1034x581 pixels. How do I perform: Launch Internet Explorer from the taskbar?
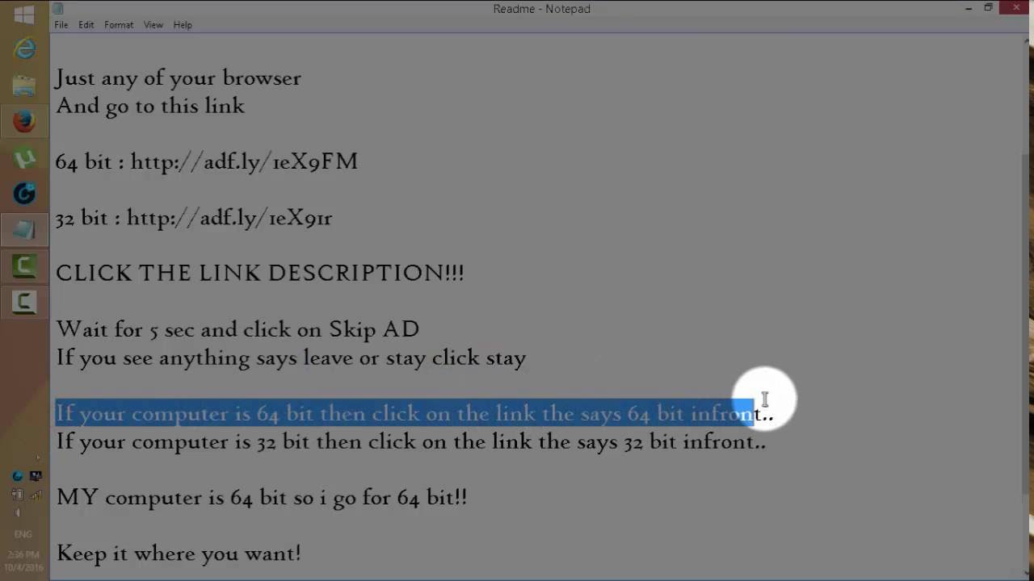[x=24, y=48]
